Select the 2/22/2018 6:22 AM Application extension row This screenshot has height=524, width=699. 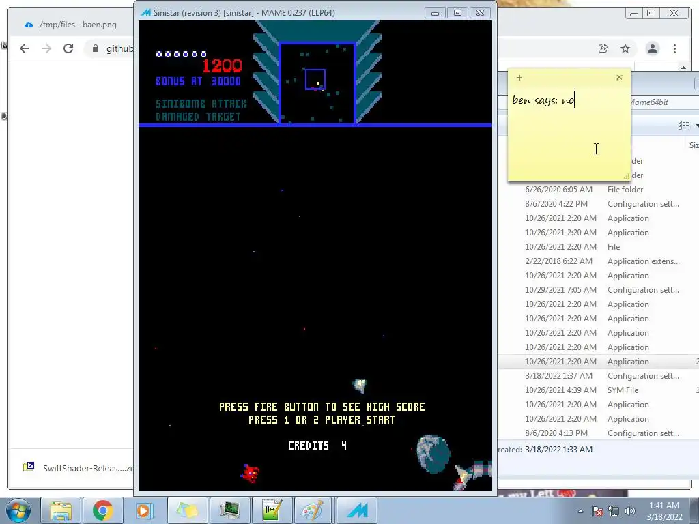[598, 261]
